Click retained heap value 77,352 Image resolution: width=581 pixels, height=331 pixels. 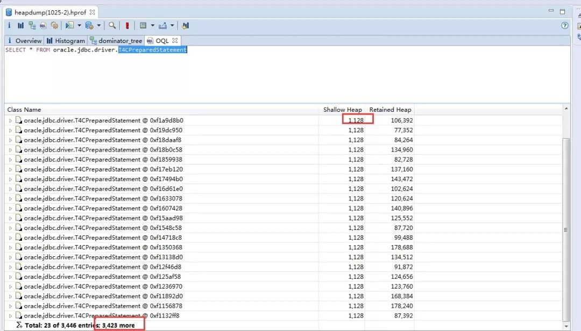pyautogui.click(x=403, y=130)
